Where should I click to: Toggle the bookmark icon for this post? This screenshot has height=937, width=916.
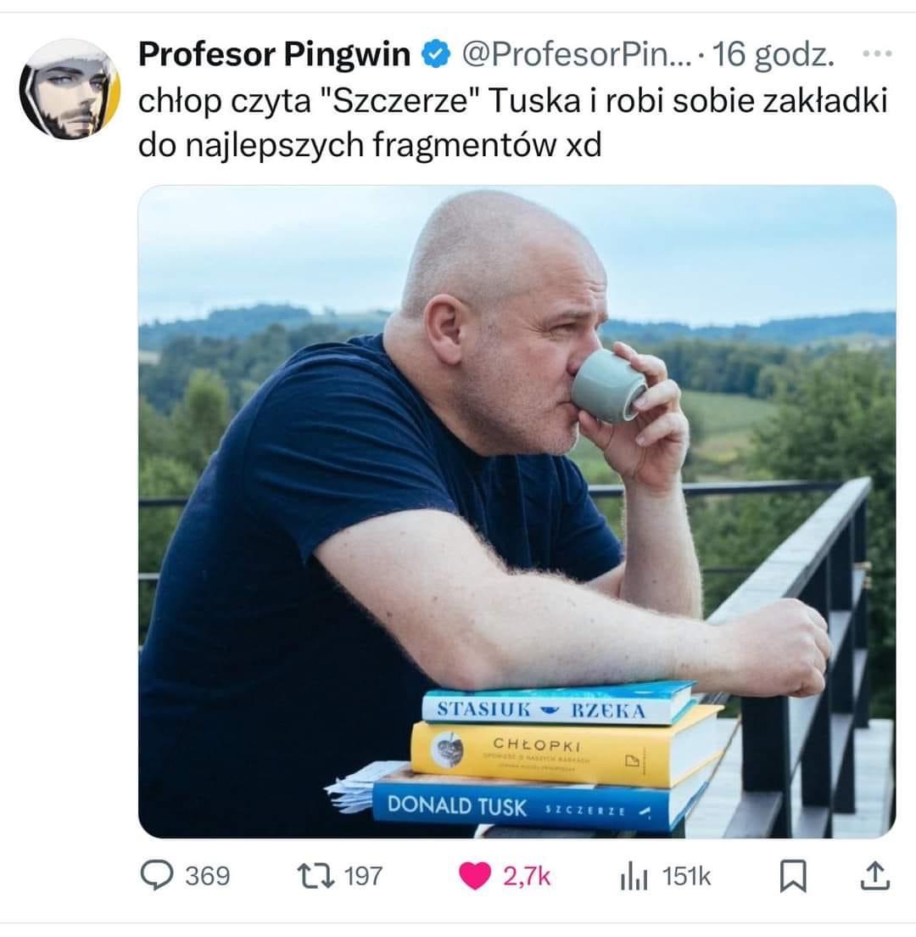(x=793, y=876)
